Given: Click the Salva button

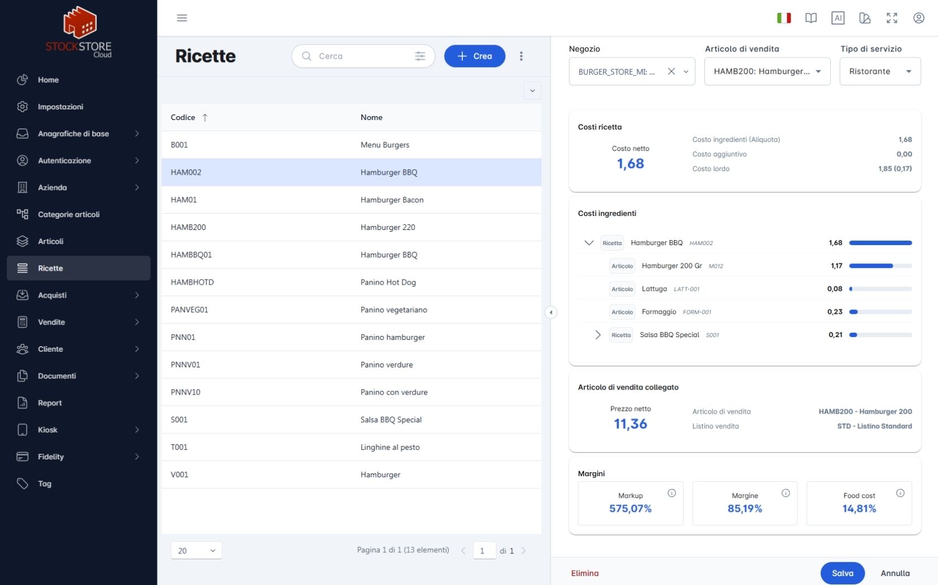Looking at the screenshot, I should [842, 573].
